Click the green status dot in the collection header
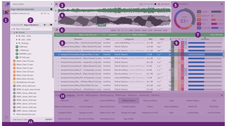 coord(45,25)
